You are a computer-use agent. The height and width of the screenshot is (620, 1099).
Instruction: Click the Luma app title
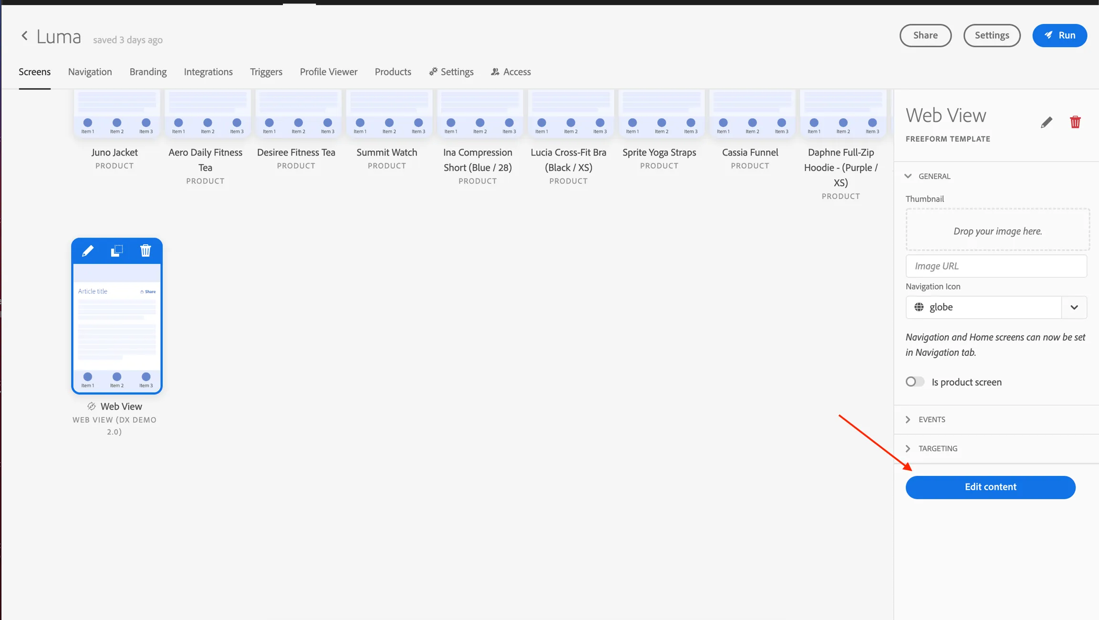click(59, 36)
